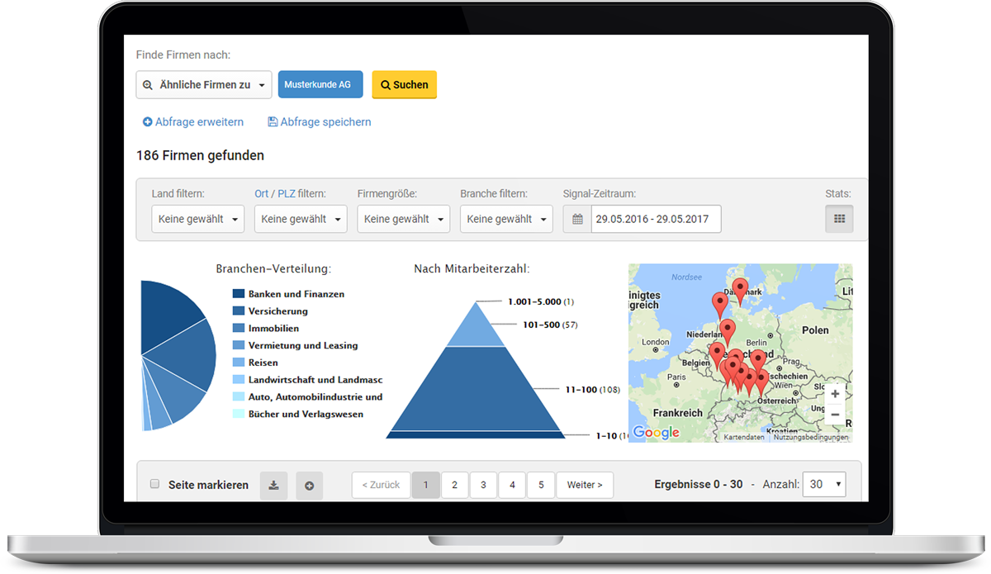
Task: Go to results page 3
Action: point(483,486)
